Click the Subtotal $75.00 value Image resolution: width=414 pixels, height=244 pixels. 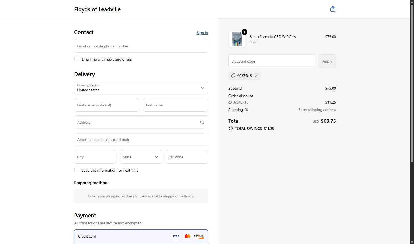tap(330, 88)
